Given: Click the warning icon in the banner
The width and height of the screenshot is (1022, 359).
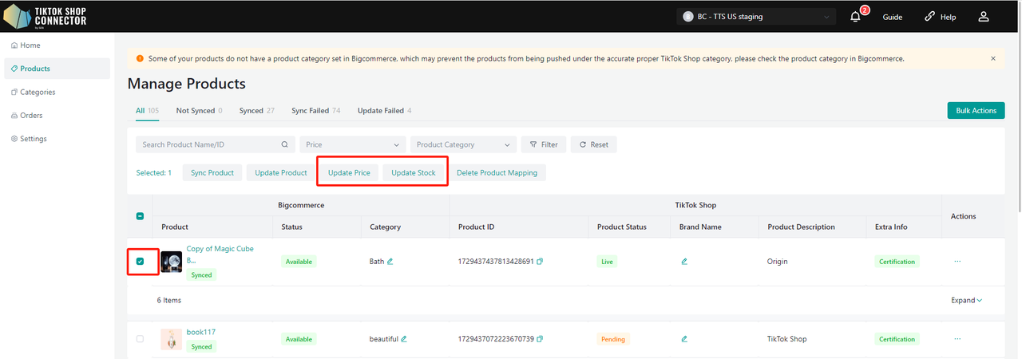Looking at the screenshot, I should [140, 58].
